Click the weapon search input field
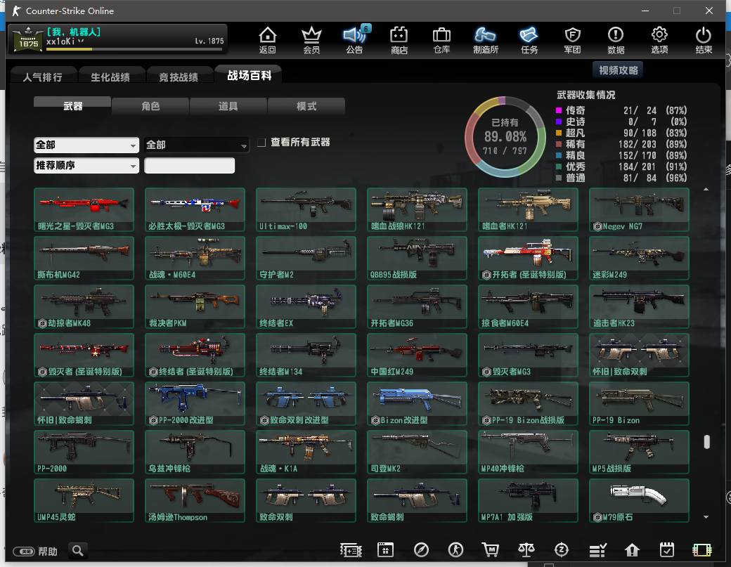This screenshot has width=731, height=567. [x=189, y=165]
